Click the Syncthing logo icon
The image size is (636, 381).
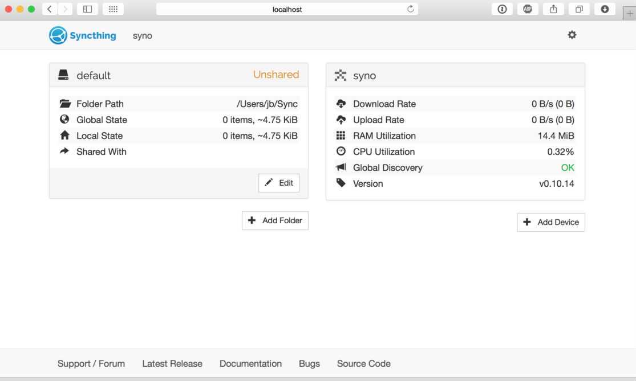[x=58, y=35]
